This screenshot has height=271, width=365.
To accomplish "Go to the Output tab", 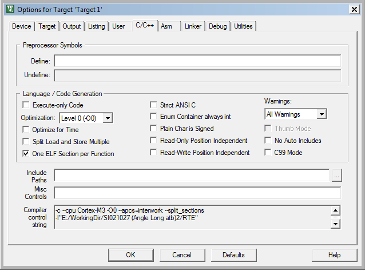I will click(72, 26).
